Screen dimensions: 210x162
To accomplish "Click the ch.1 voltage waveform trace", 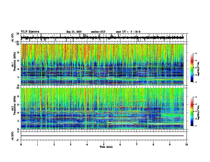I will tap(102, 38).
